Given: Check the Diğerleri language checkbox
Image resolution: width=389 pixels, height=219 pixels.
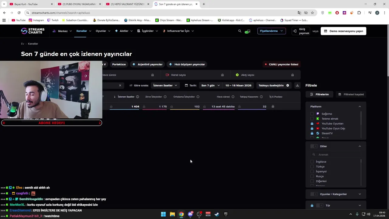Looking at the screenshot, I should (x=312, y=181).
